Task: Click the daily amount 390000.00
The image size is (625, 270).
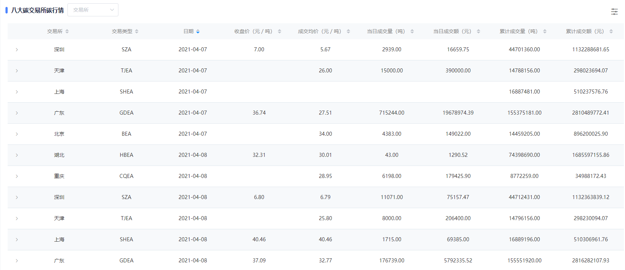Action: point(458,71)
